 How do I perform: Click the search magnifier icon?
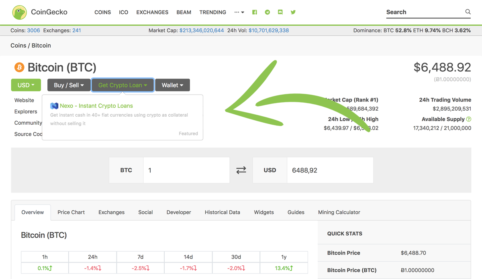468,12
